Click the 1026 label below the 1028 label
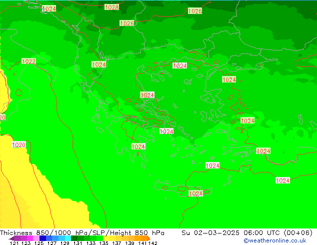 [x=127, y=23]
